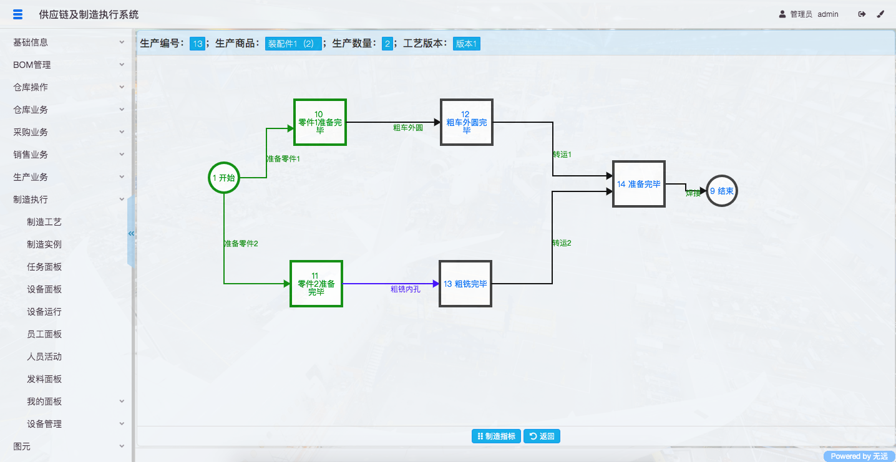Screen dimensions: 896x462
Task: Expand the 生产业务 menu
Action: tap(66, 177)
